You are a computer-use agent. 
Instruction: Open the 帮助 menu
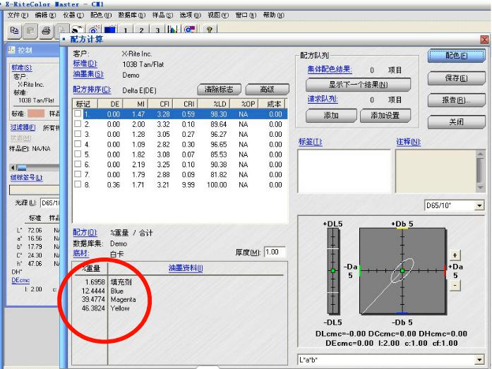point(273,15)
